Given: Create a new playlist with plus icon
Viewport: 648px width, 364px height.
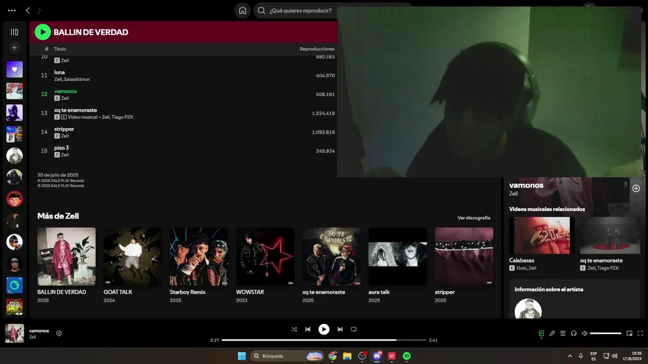Looking at the screenshot, I should point(14,48).
